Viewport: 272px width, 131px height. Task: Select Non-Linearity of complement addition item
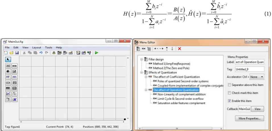point(181,94)
